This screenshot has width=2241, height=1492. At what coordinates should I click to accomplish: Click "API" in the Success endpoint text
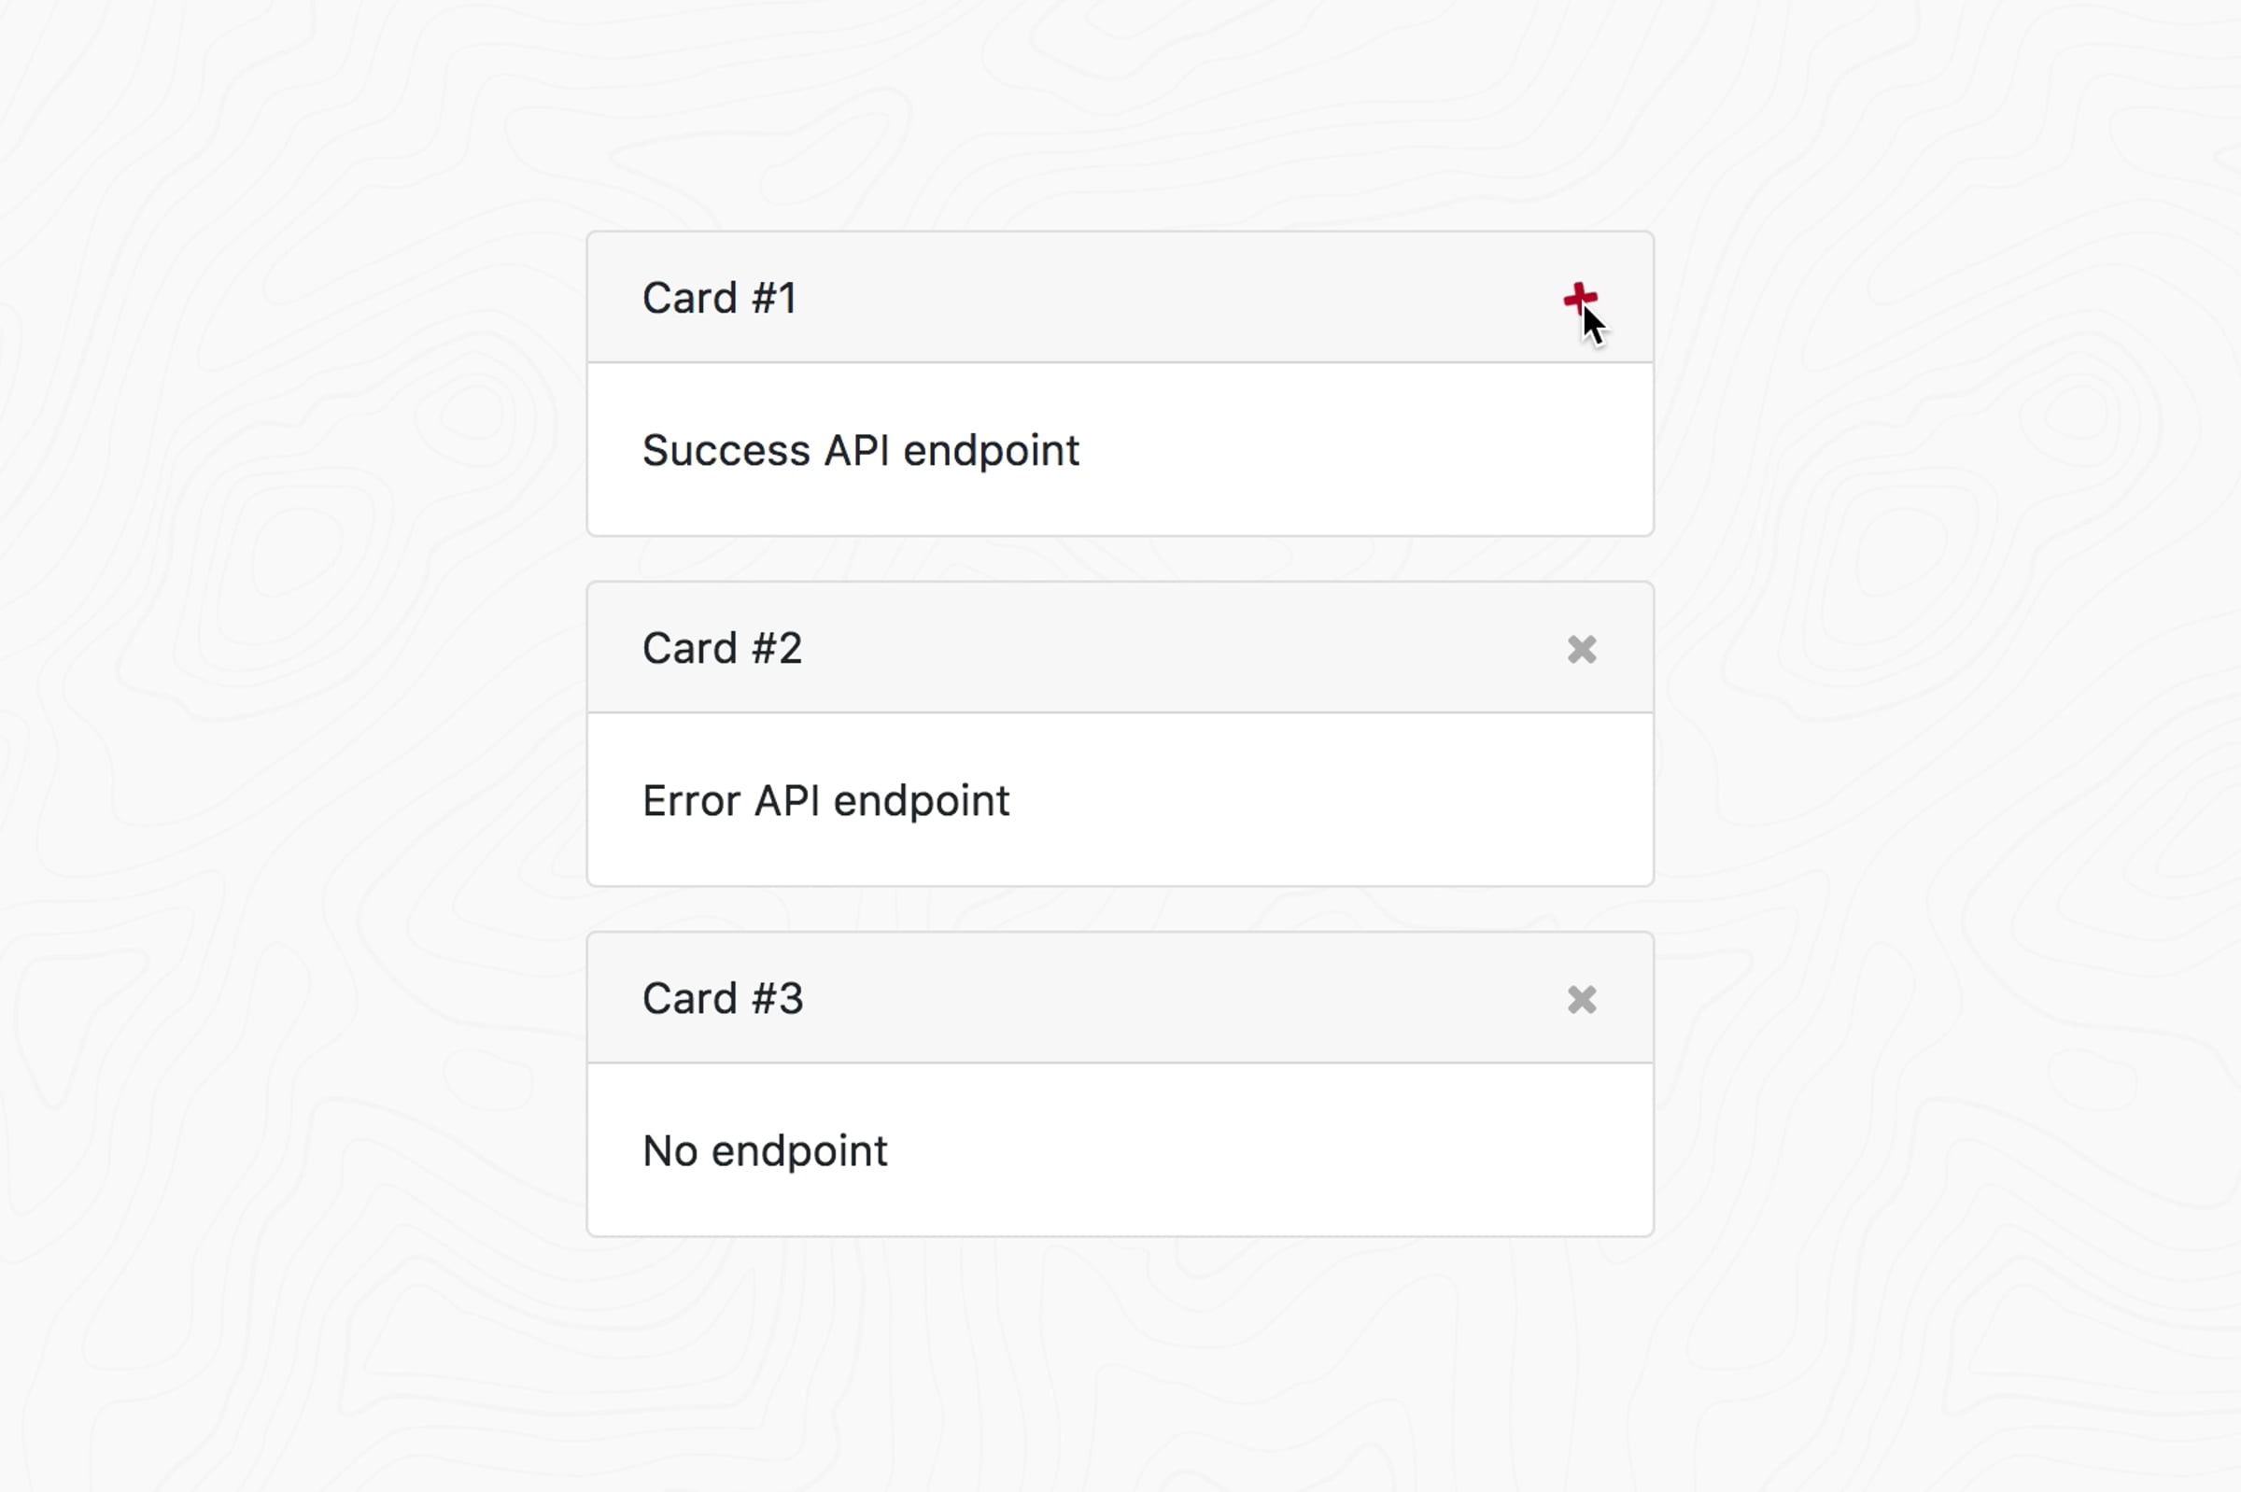[x=856, y=451]
